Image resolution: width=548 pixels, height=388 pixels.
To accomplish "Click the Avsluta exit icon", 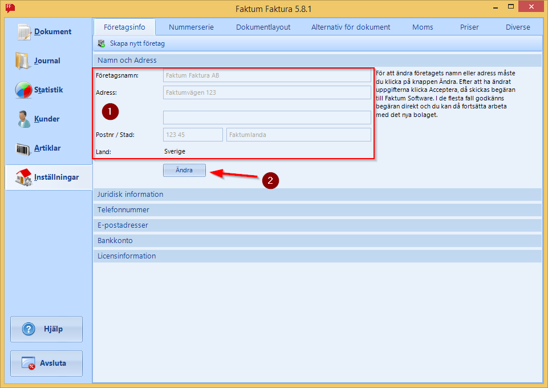I will [29, 363].
